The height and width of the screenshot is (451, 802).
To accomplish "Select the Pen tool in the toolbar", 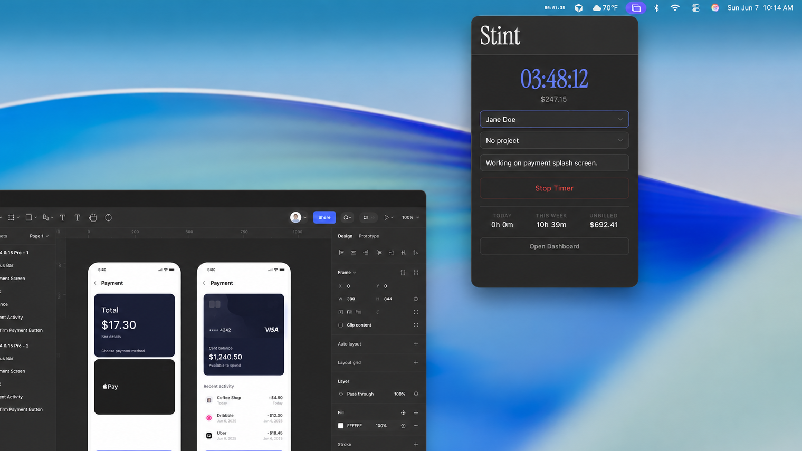I will (x=45, y=217).
